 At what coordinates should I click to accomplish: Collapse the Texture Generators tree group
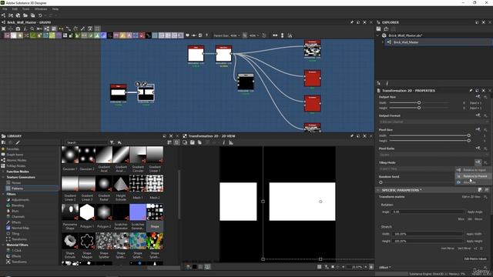tap(3, 177)
